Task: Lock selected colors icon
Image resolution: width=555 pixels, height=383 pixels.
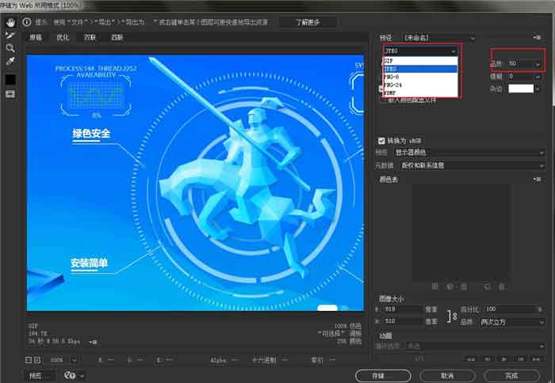Action: (x=464, y=286)
